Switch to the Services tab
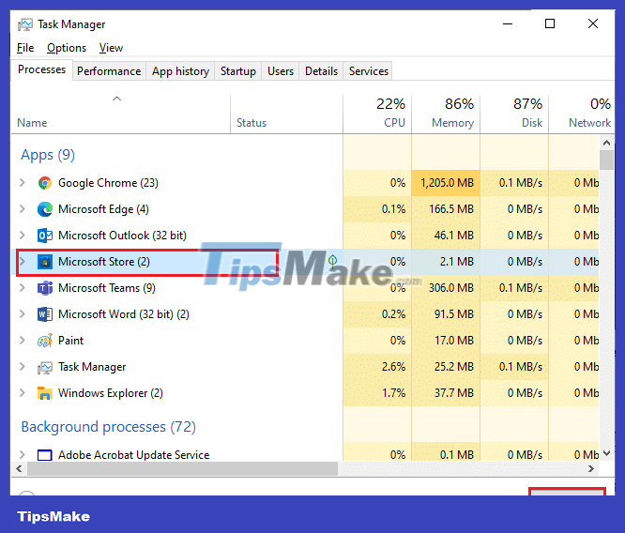The width and height of the screenshot is (625, 533). 368,71
